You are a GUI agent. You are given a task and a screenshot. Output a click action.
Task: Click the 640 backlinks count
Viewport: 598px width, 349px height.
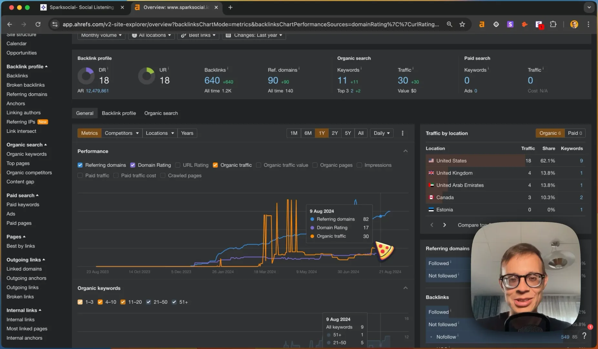212,80
